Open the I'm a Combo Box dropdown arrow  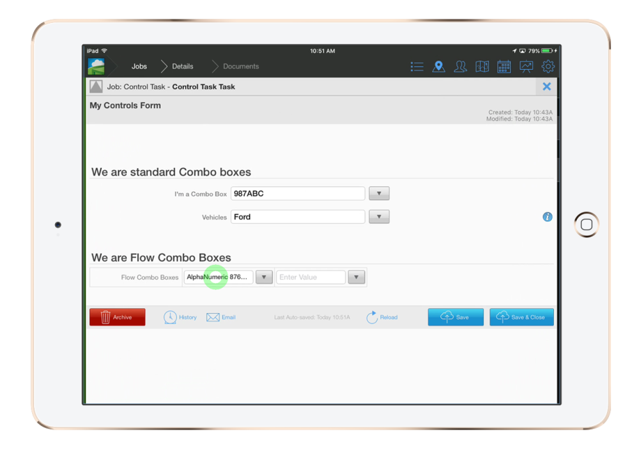click(378, 193)
